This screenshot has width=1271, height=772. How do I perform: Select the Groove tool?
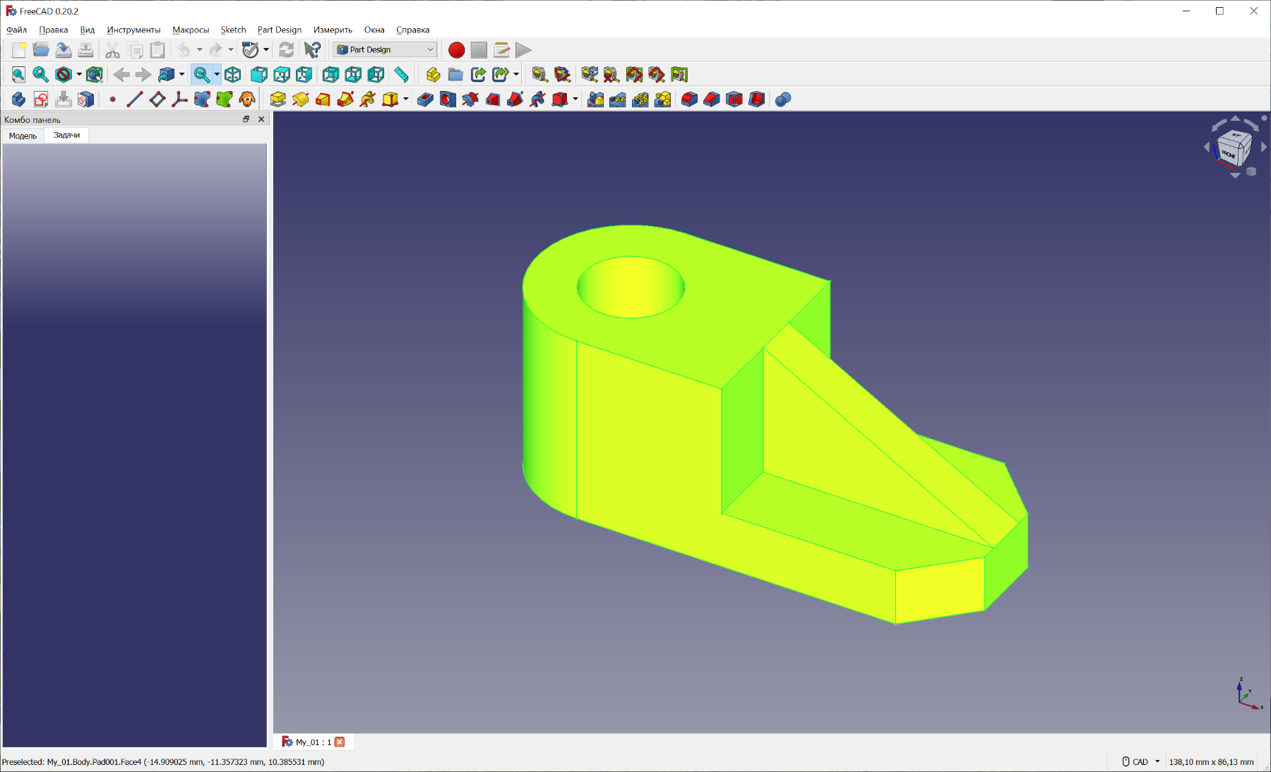click(470, 99)
